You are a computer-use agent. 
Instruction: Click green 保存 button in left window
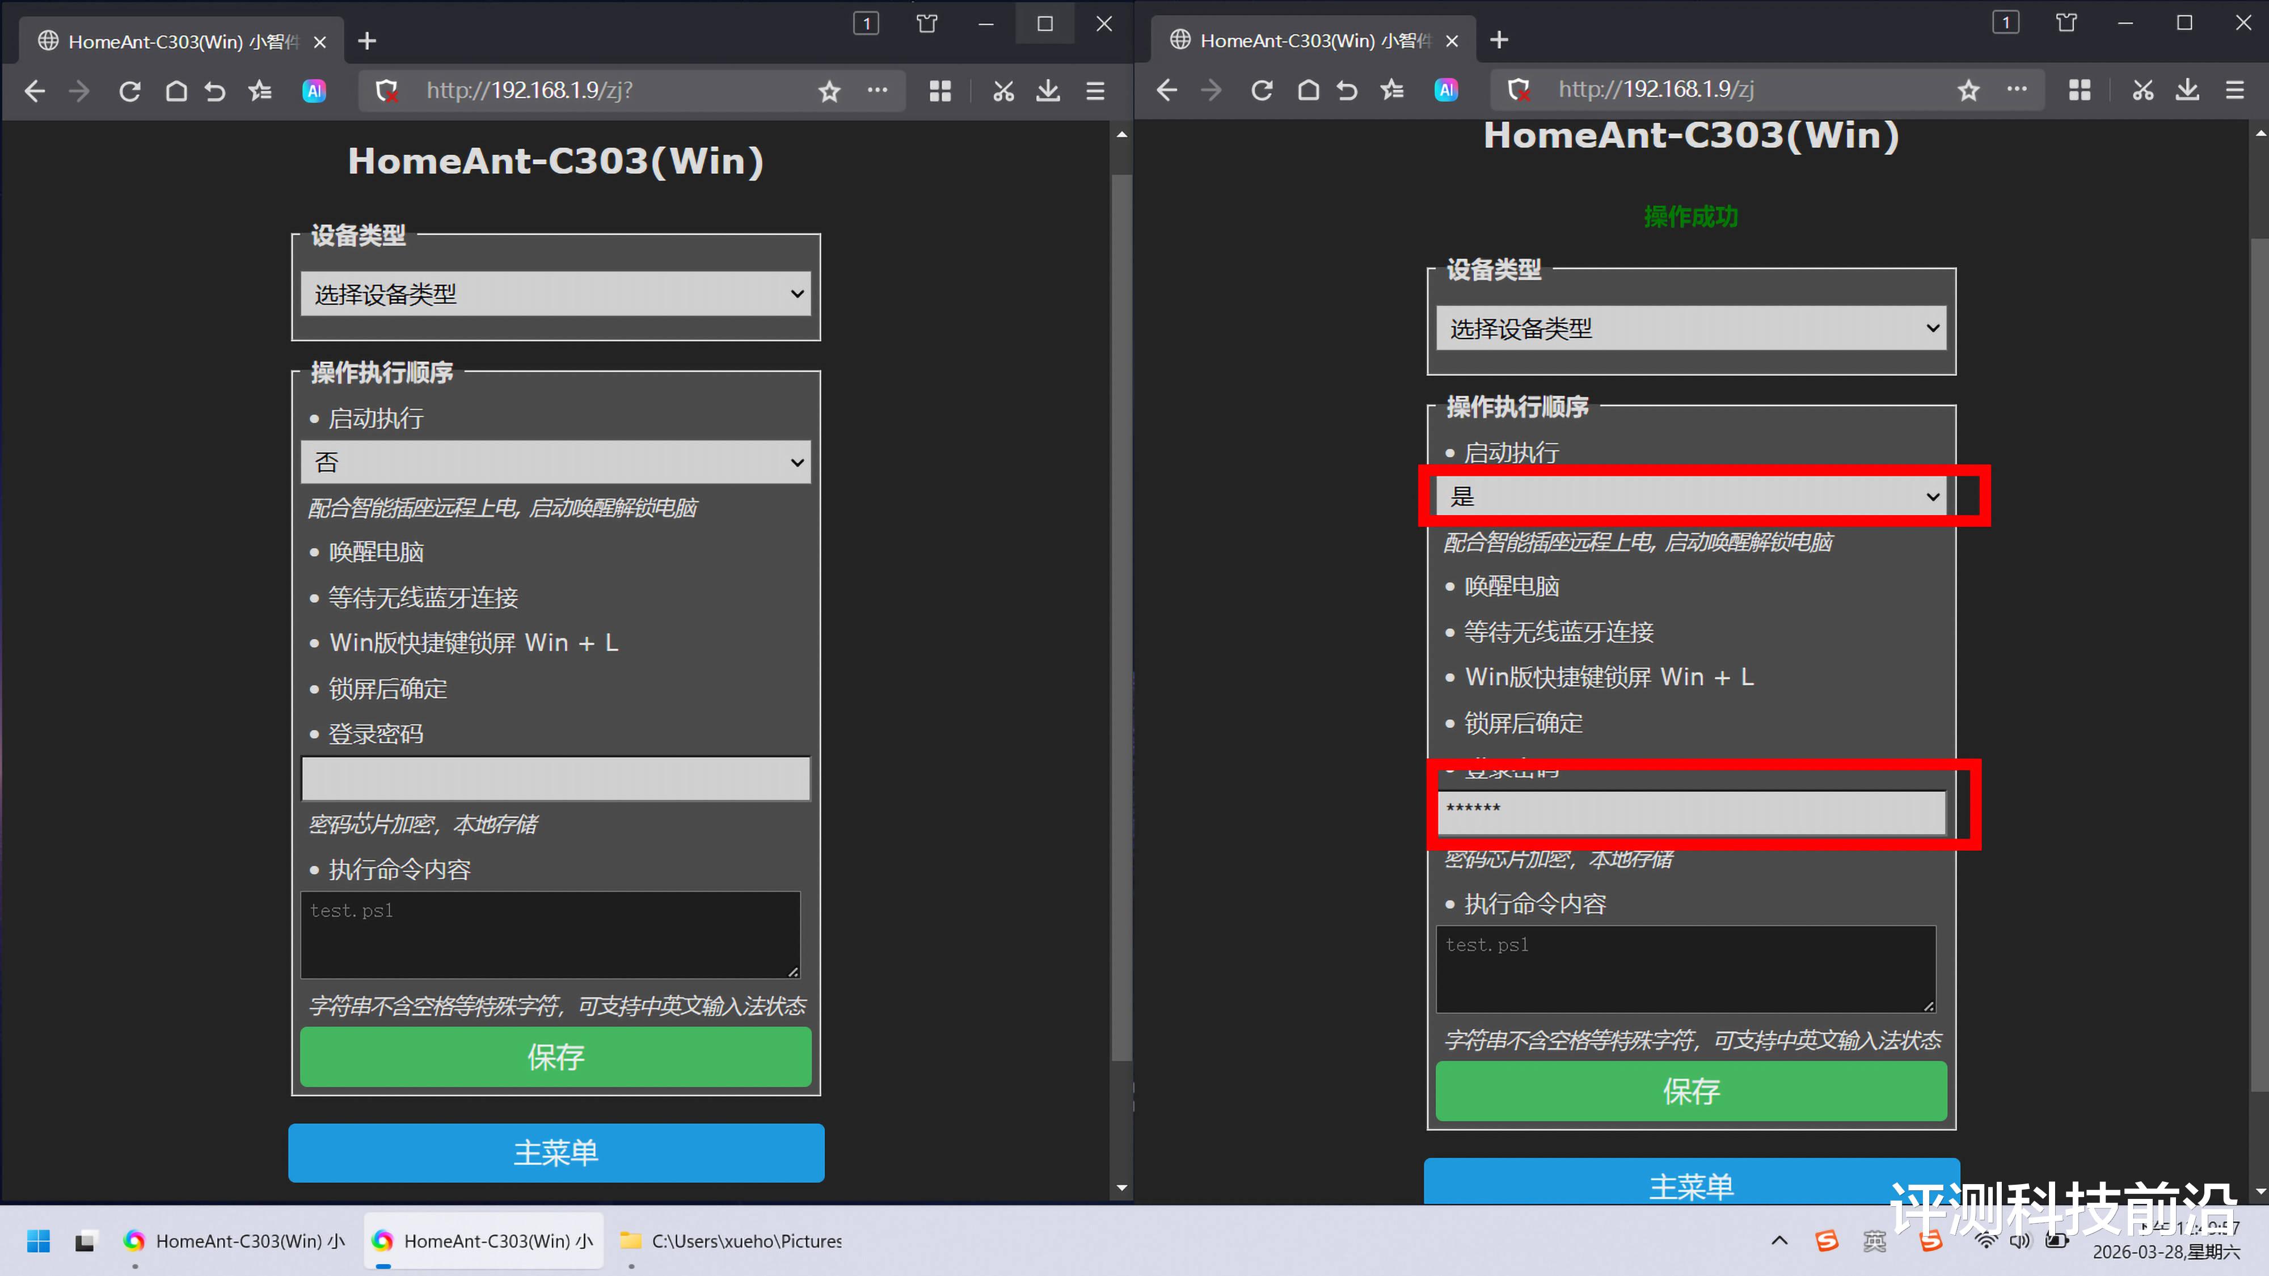click(555, 1057)
